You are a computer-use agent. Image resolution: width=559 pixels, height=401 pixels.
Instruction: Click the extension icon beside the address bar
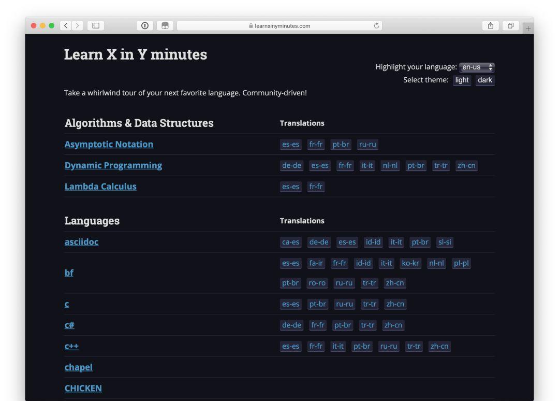tap(165, 26)
